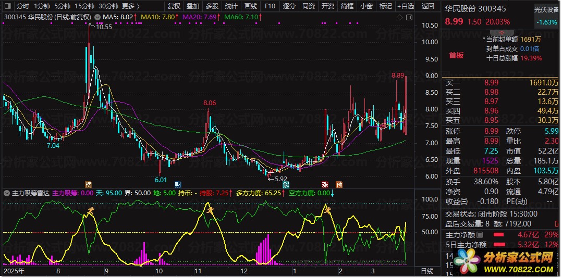This screenshot has width=562, height=278.
Task: Click the 8.06 high price annotation
Action: point(210,103)
